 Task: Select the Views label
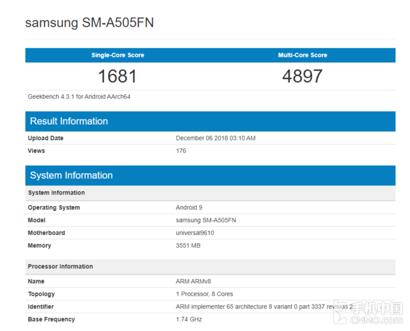36,151
